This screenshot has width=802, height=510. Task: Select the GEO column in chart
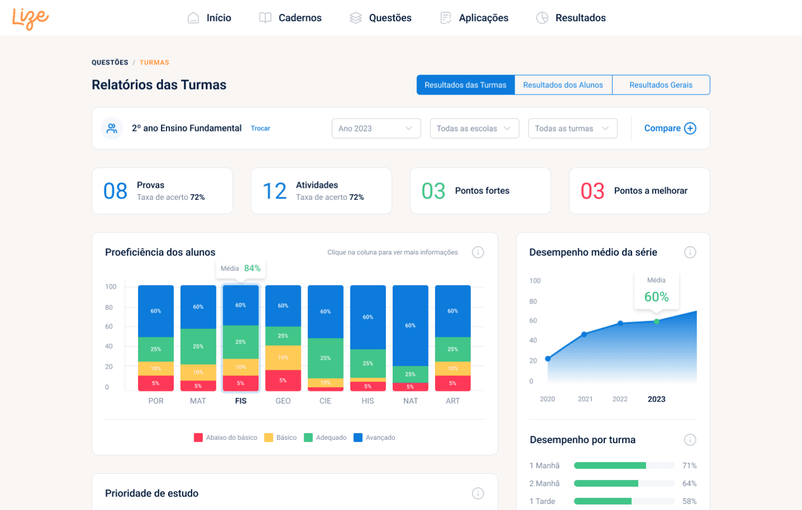point(283,338)
